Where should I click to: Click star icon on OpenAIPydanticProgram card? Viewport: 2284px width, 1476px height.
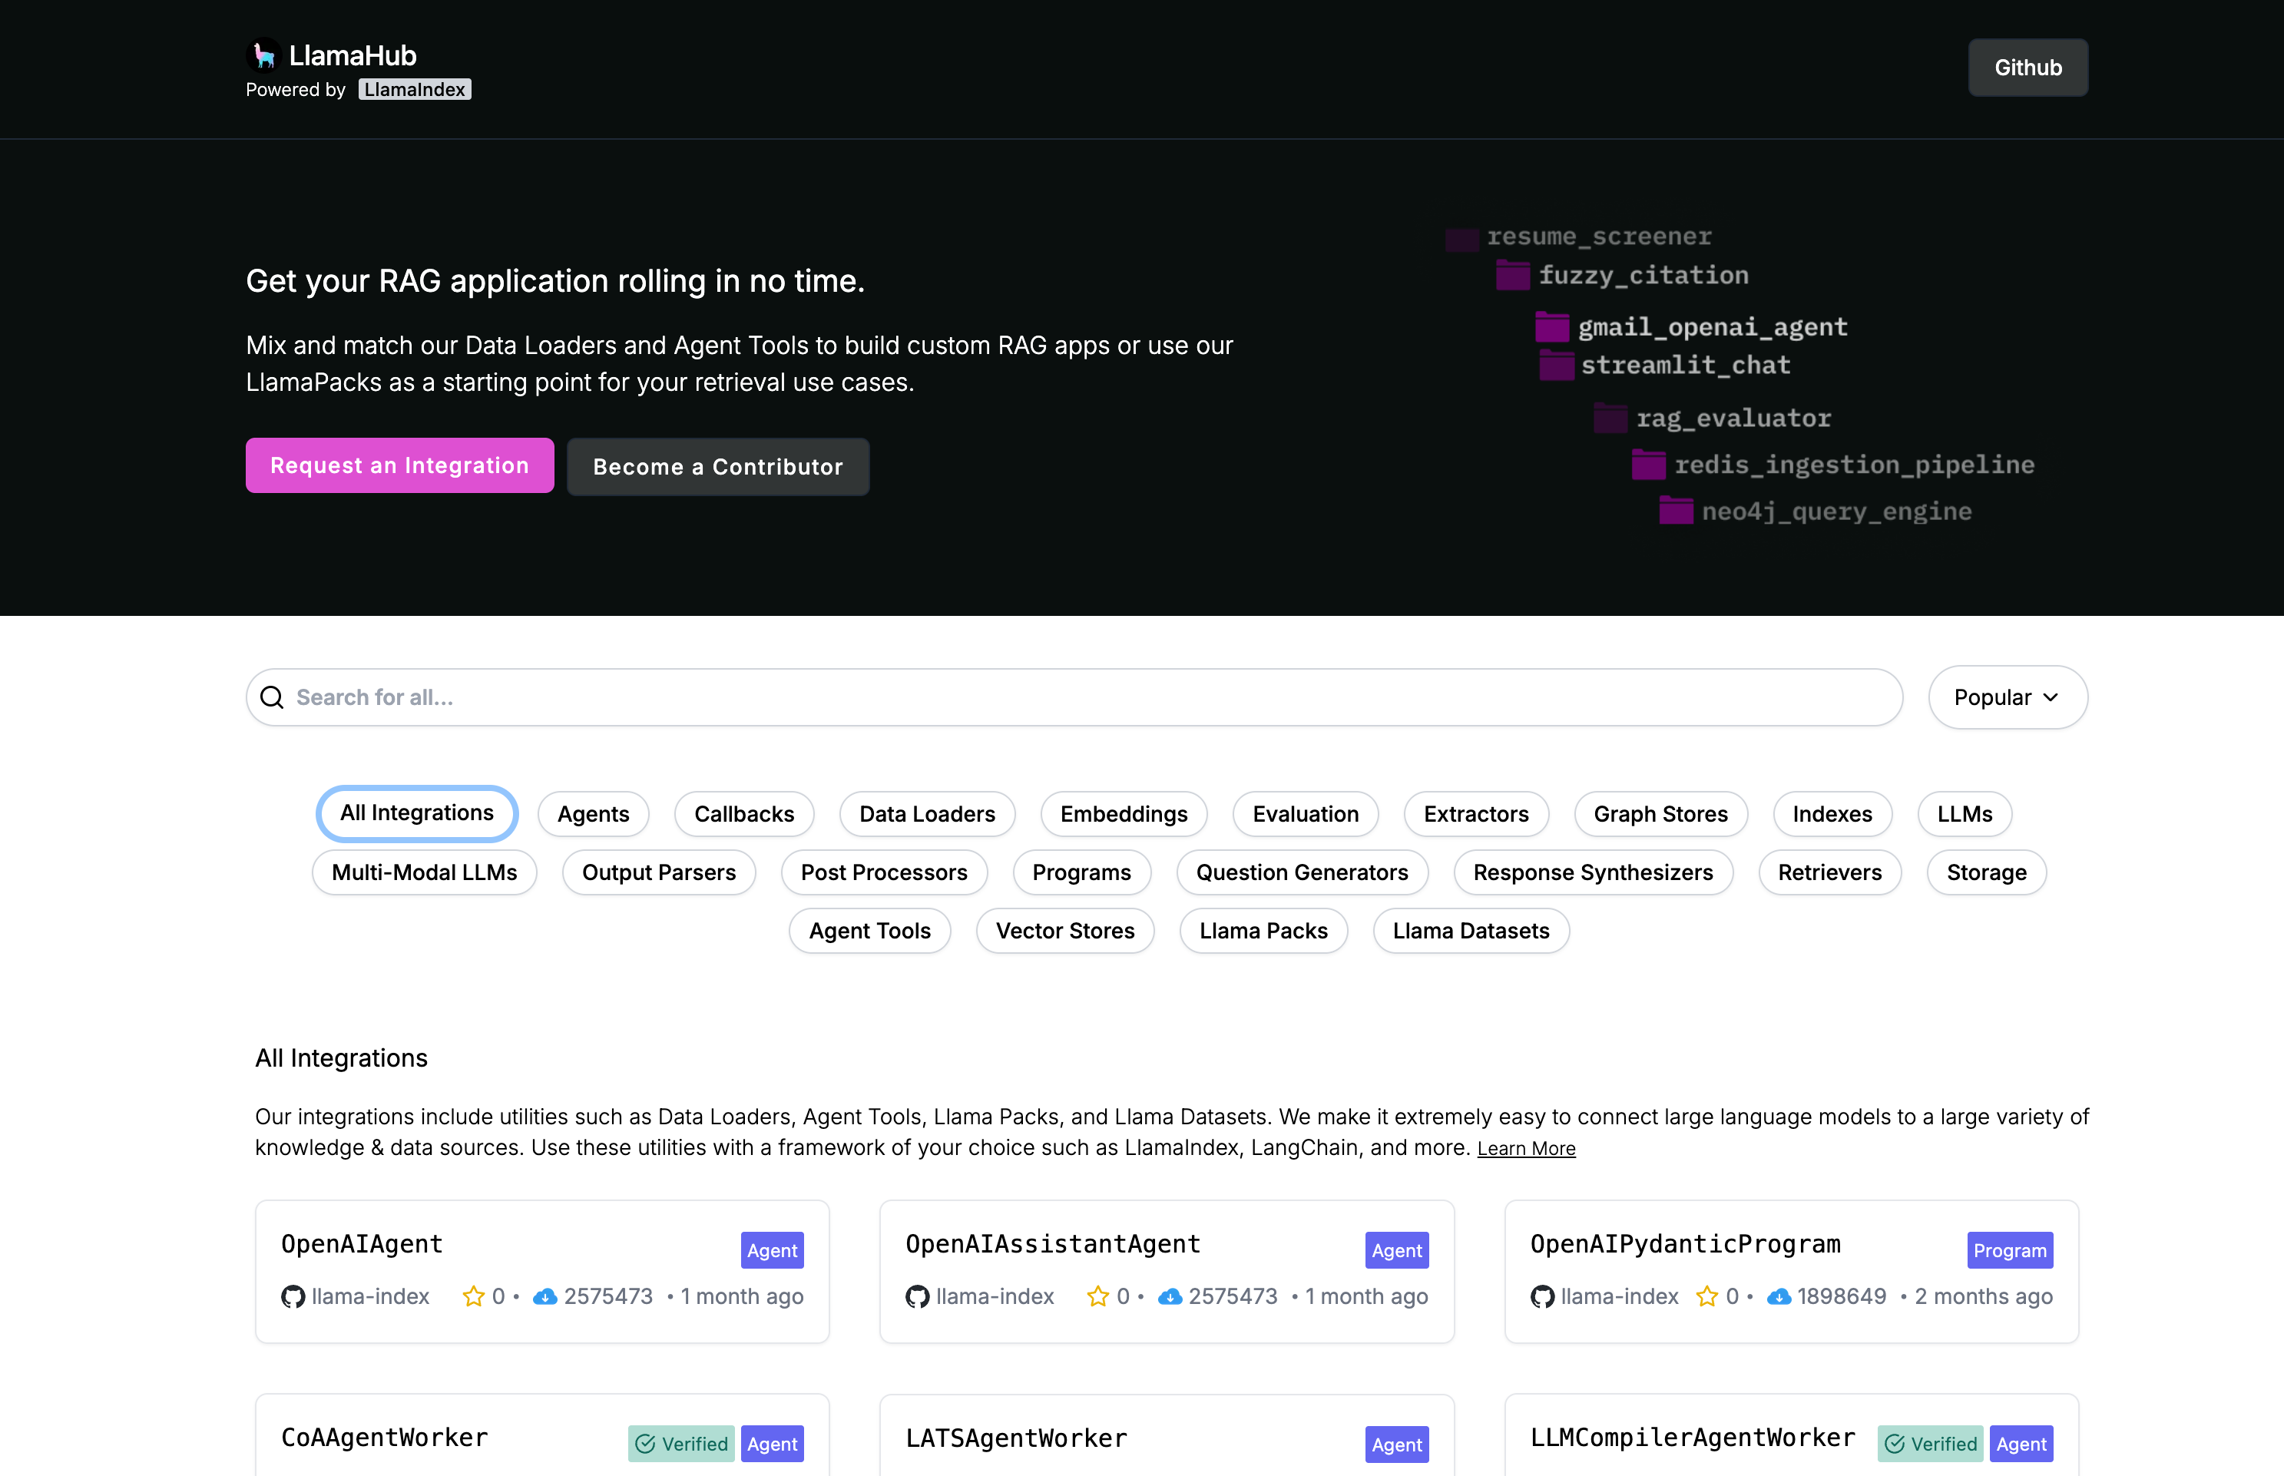(1707, 1296)
